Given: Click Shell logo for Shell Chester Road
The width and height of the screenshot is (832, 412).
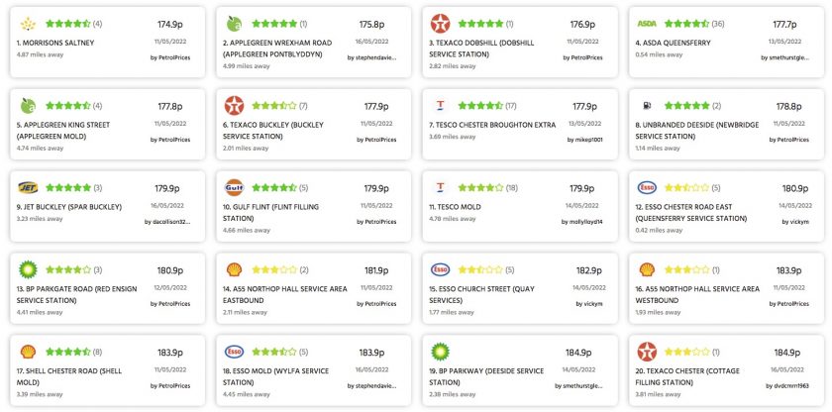Looking at the screenshot, I should point(28,352).
